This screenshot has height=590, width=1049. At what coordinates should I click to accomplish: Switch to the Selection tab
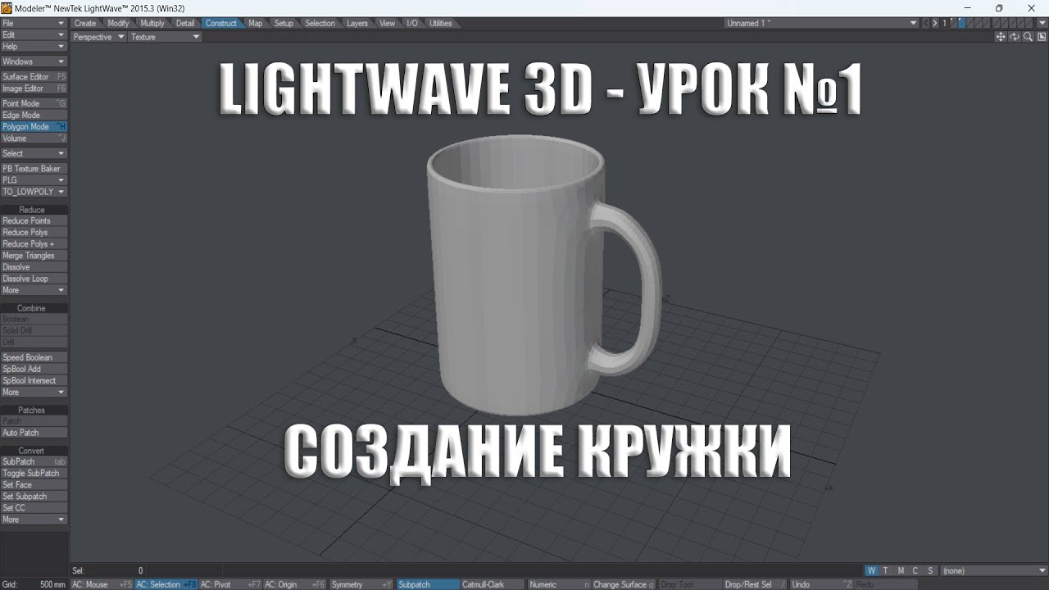[320, 23]
